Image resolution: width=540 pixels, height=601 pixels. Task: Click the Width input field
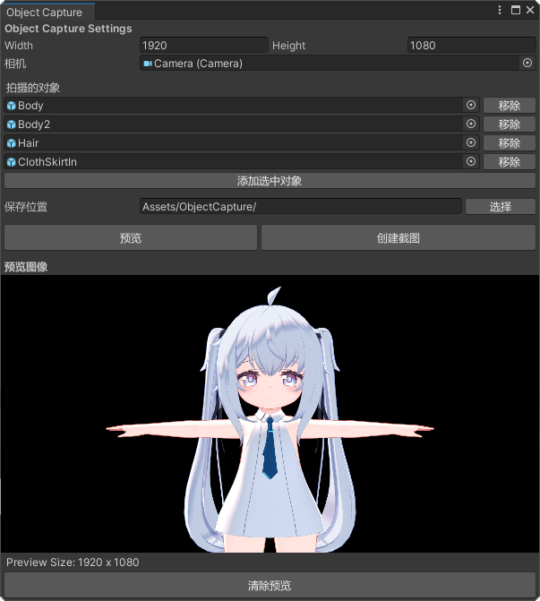pos(203,45)
